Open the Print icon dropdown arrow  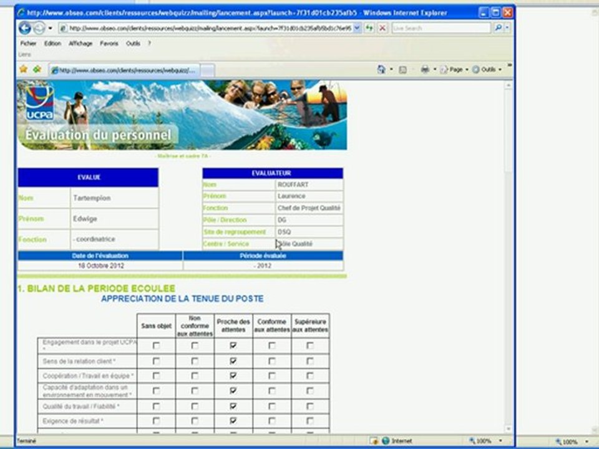(435, 69)
